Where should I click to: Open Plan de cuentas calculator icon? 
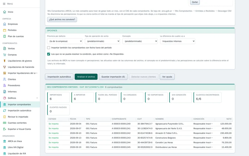pyautogui.click(x=5, y=36)
